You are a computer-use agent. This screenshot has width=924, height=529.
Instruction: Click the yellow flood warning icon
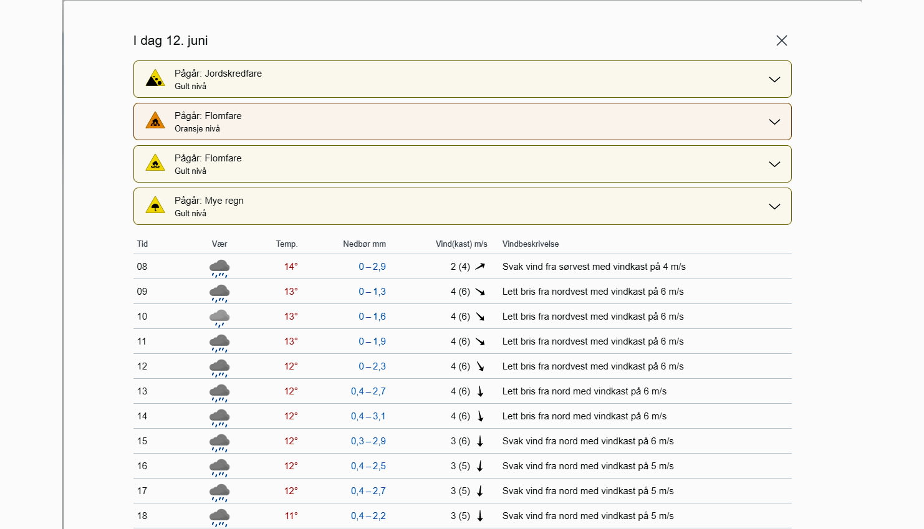click(x=155, y=163)
